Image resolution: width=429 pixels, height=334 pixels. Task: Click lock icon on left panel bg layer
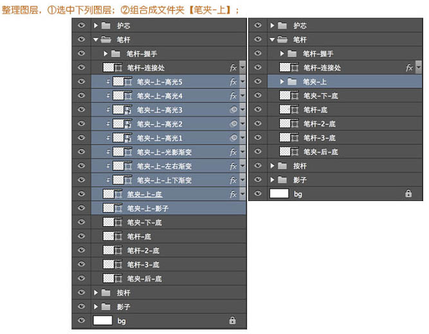tap(232, 321)
